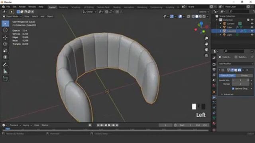Pick the Rotate tool
Image resolution: width=255 pixels, height=143 pixels.
pos(5,44)
